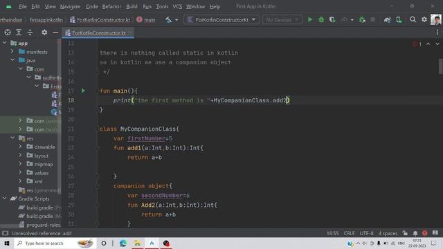Toggle read-only lock icon in status bar
Viewport: 443px width, 249px height.
point(405,233)
